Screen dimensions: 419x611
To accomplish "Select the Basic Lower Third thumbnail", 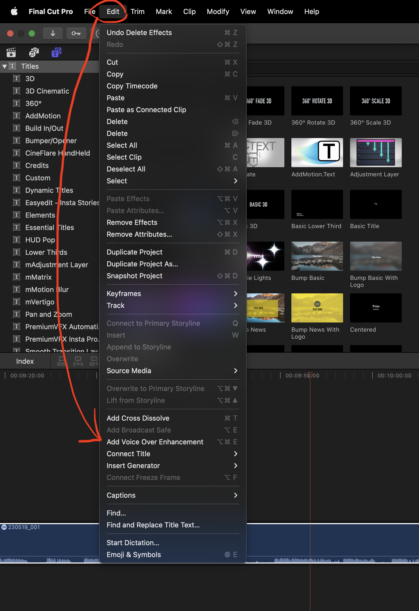I will tap(317, 204).
